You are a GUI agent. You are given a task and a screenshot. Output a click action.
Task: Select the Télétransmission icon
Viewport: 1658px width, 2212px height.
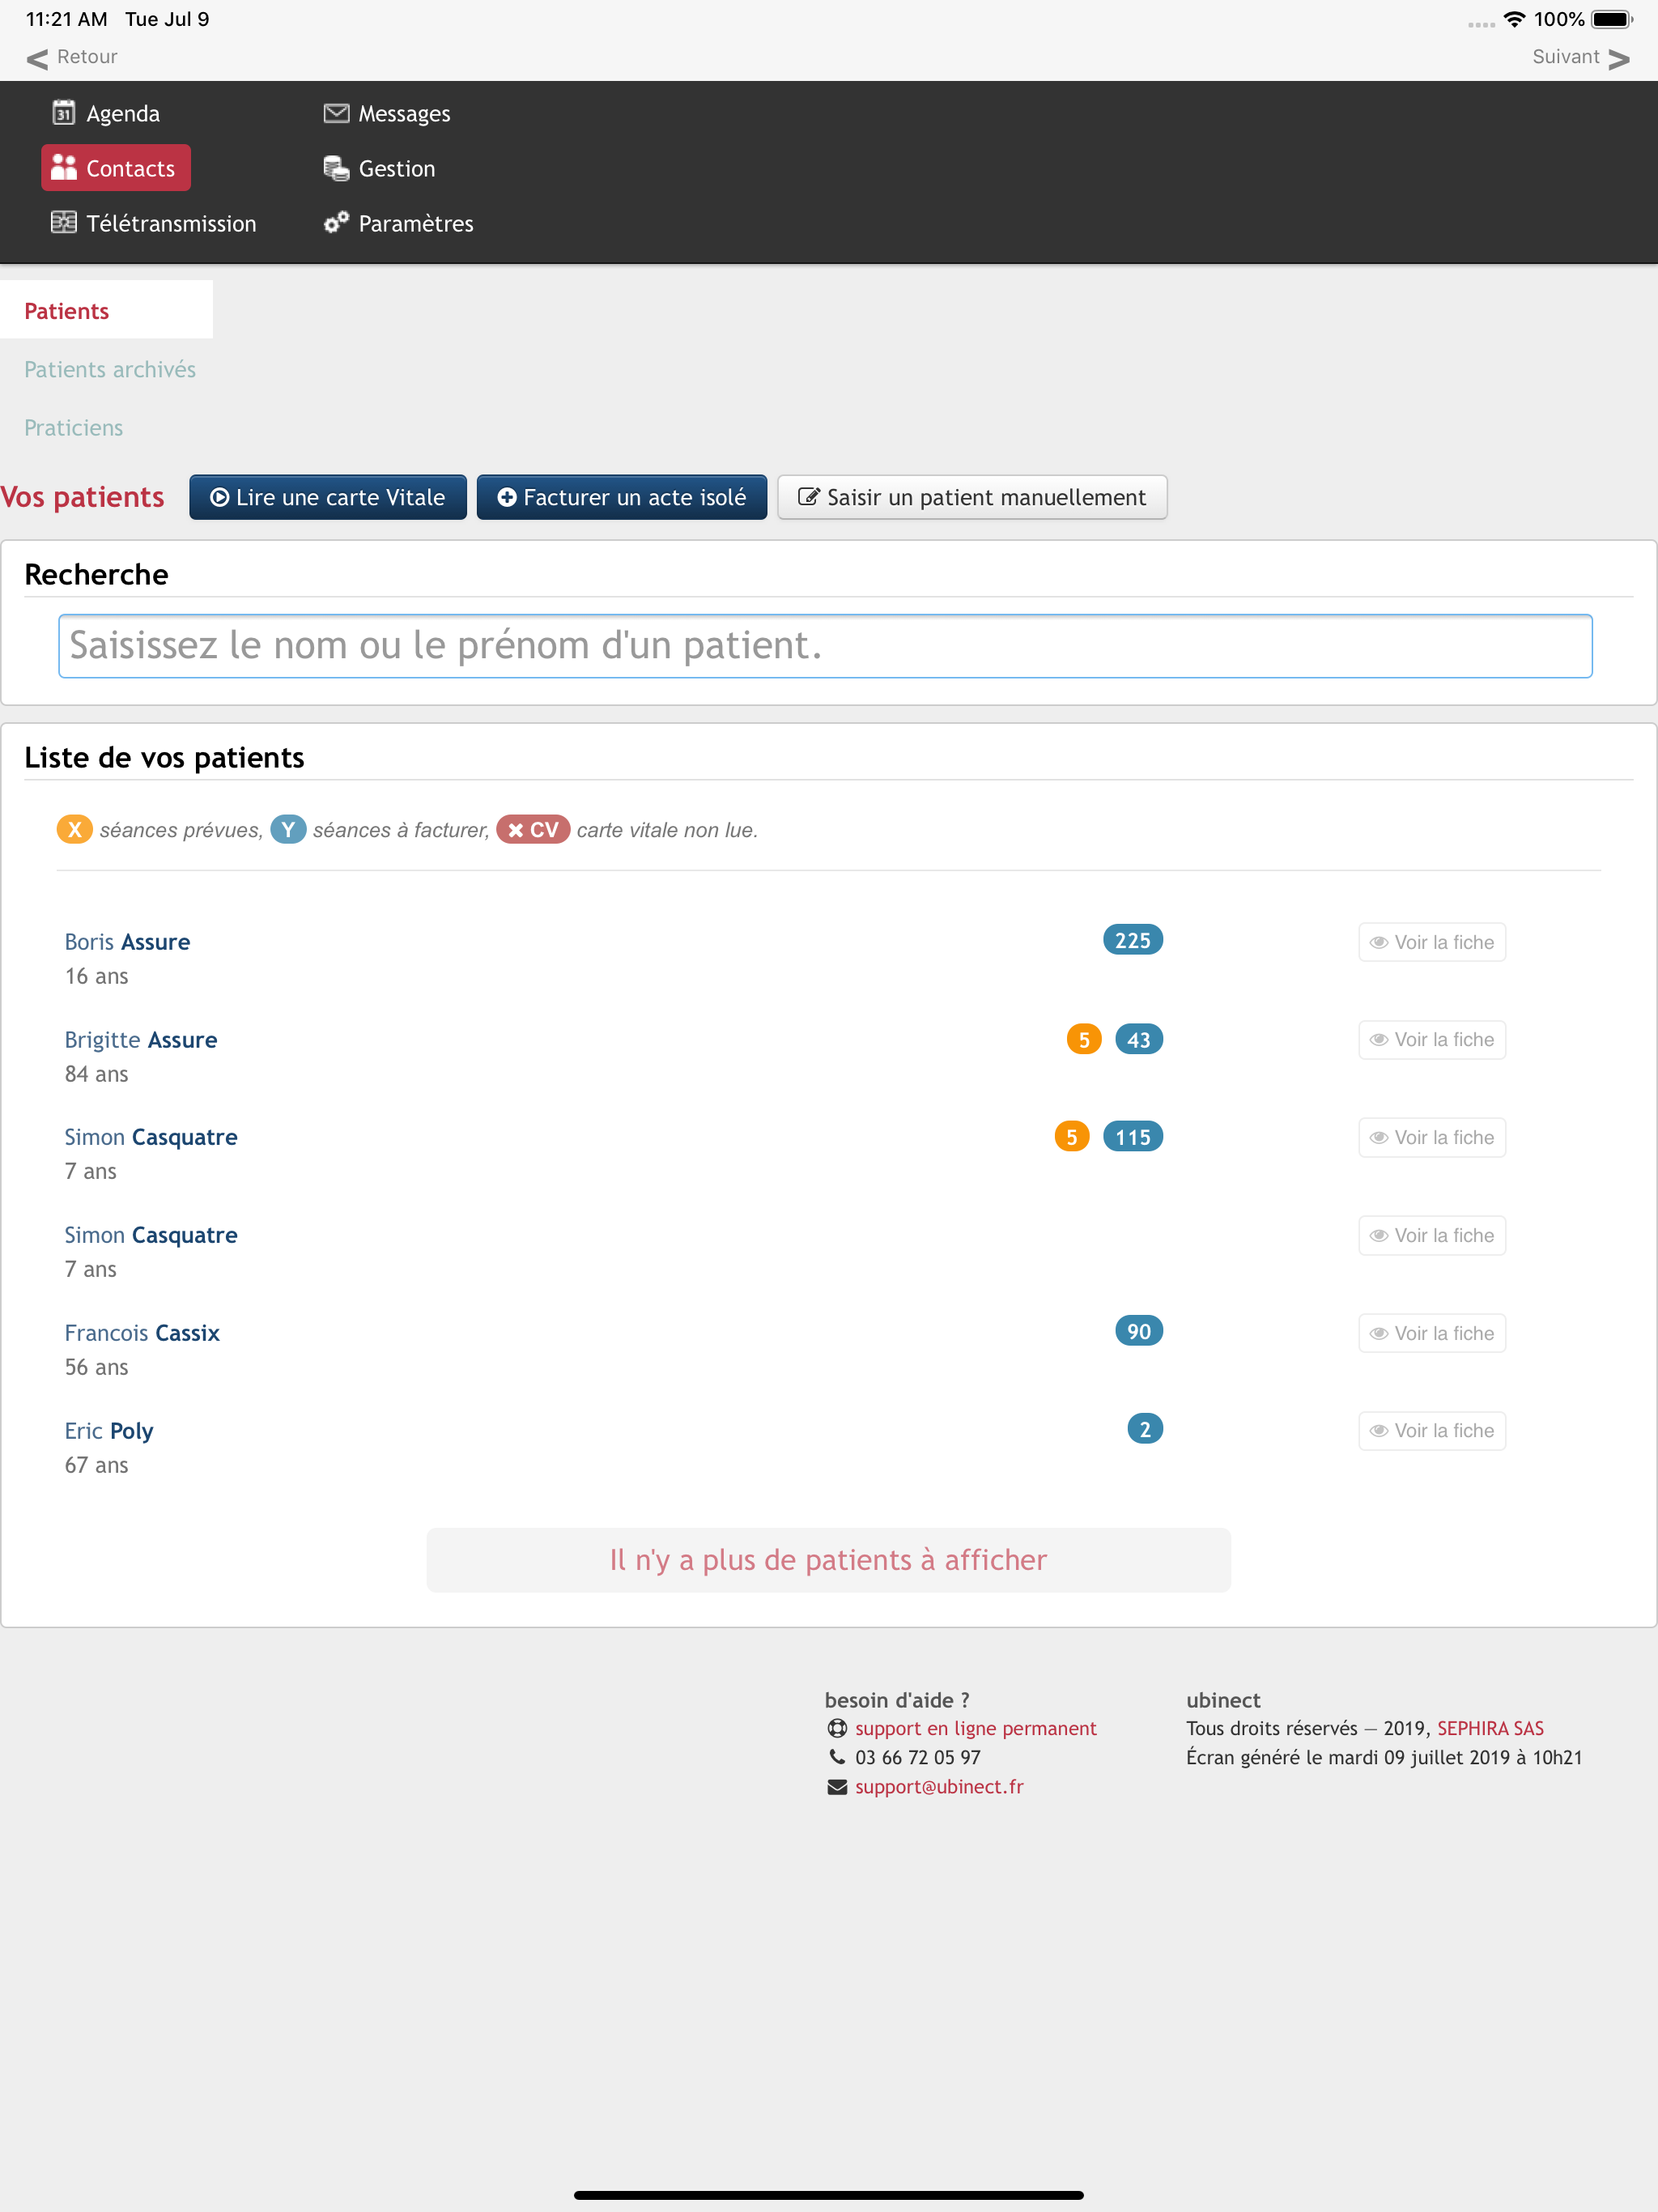[64, 222]
